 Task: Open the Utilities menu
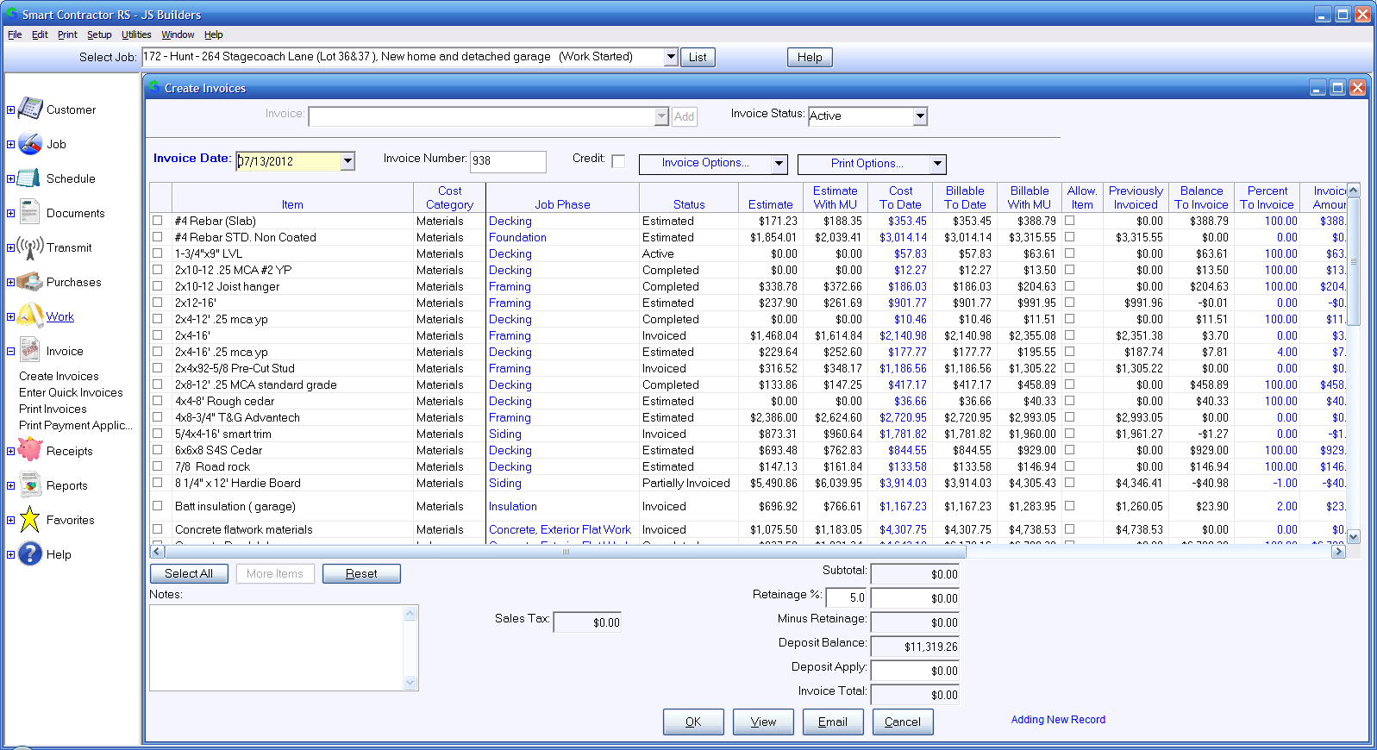point(136,34)
